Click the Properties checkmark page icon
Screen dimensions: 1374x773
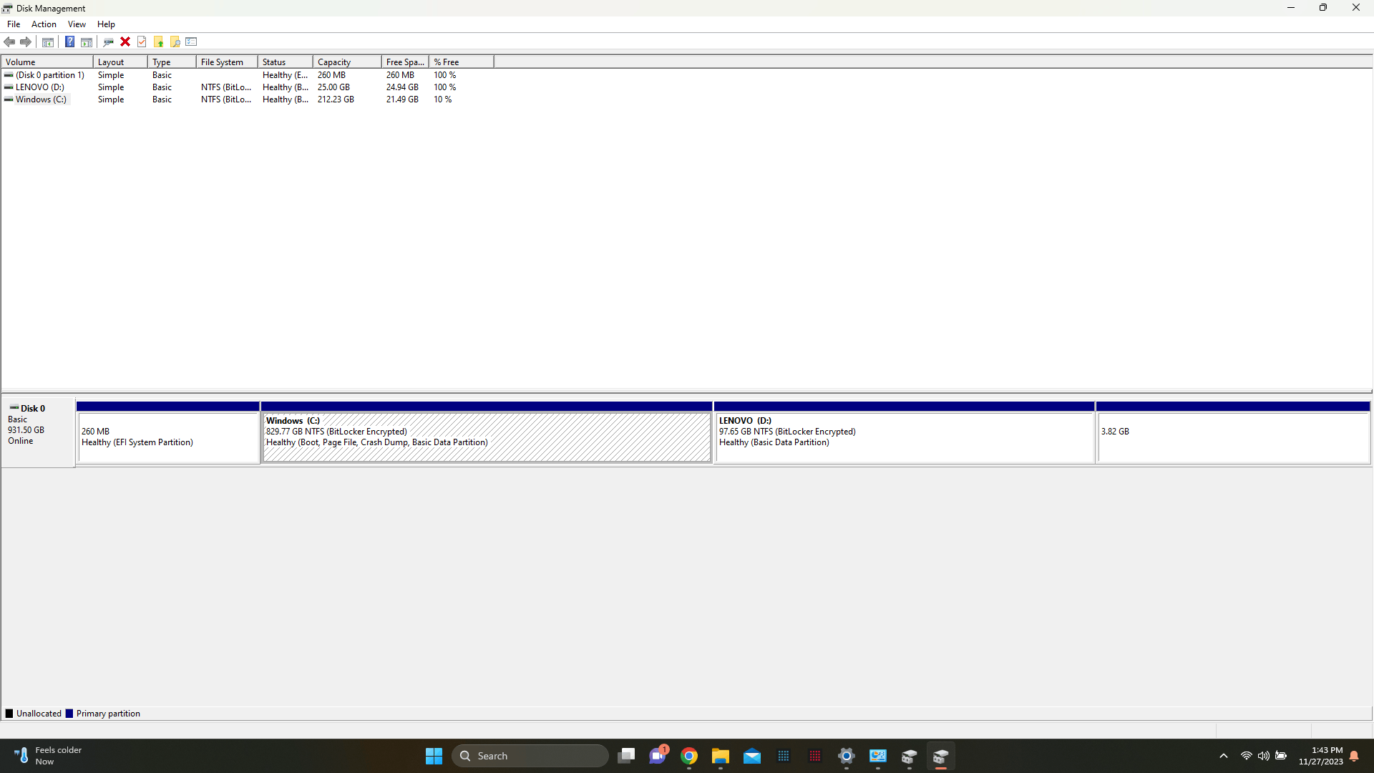tap(142, 42)
